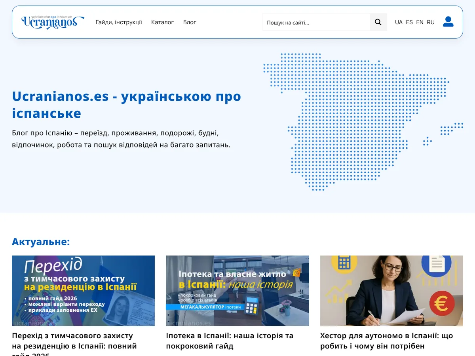475x356 pixels.
Task: Click the Ucranianos.es - українською про іспанське heading
Action: (x=127, y=105)
